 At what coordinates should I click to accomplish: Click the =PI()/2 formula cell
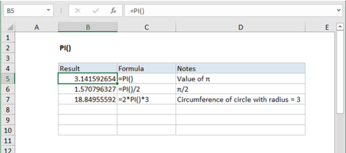pos(146,89)
